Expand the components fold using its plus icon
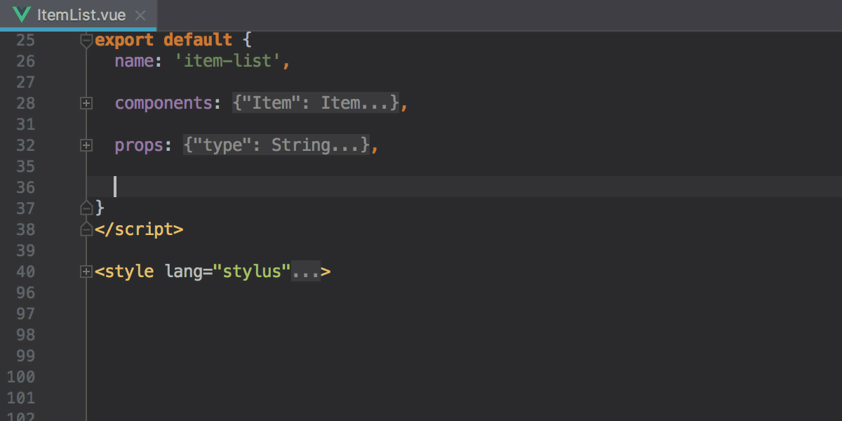842x421 pixels. tap(86, 103)
